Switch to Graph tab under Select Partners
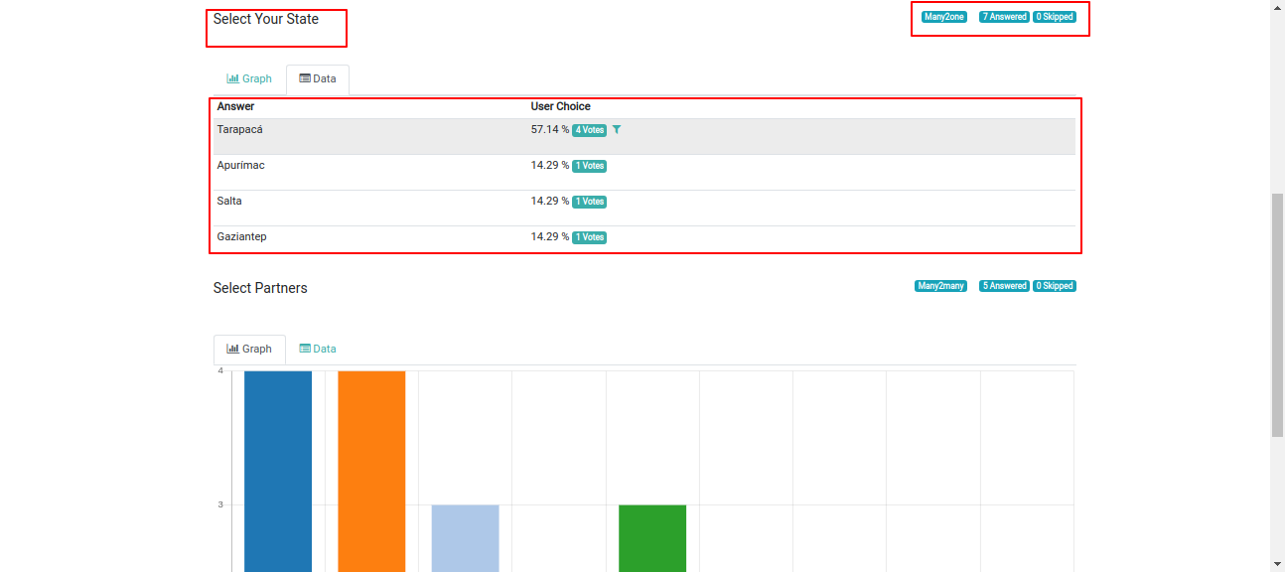The image size is (1285, 572). tap(249, 350)
